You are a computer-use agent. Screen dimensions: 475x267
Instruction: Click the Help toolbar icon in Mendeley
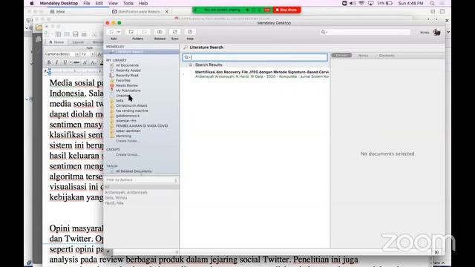point(190,32)
